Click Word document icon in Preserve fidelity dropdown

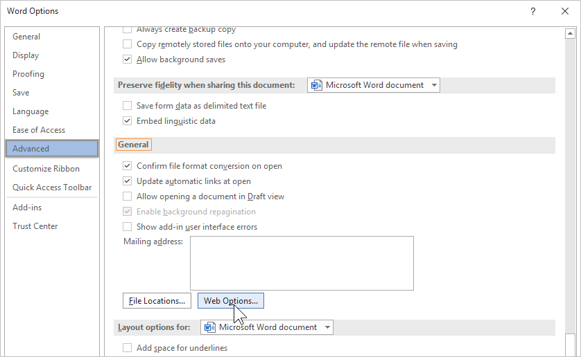point(317,85)
